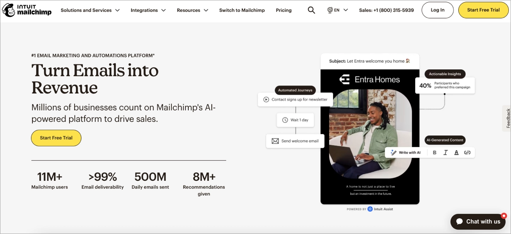Click the hero Start Free Trial button

56,138
